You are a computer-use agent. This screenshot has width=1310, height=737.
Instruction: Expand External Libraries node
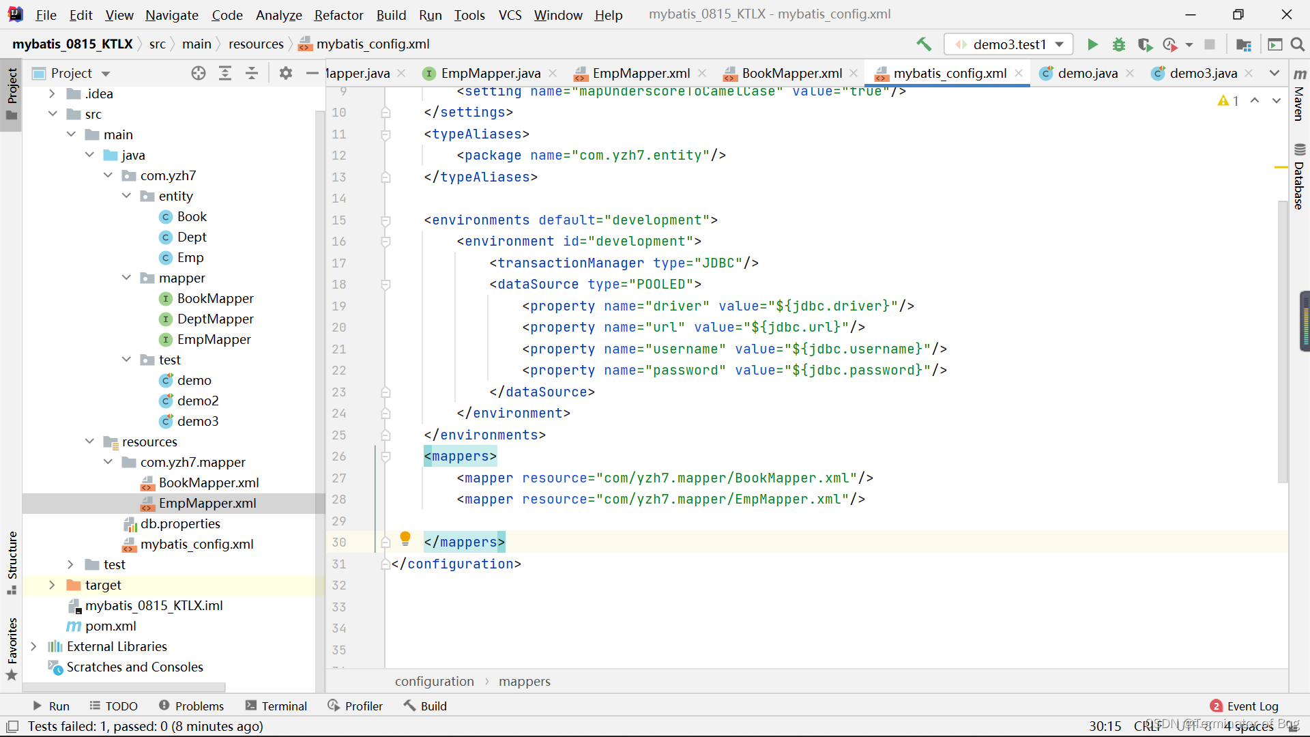33,646
